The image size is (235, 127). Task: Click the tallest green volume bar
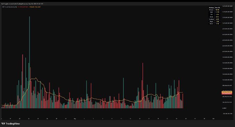(29, 62)
